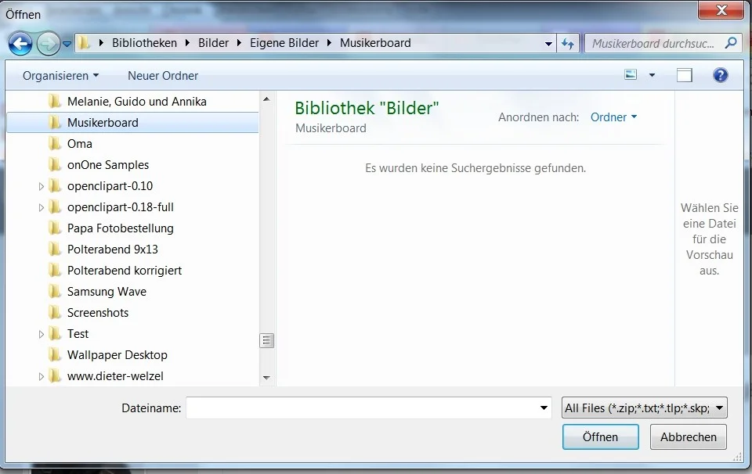The image size is (752, 474).
Task: Open the 'Anordnen nach: Ordner' dropdown
Action: pos(613,117)
